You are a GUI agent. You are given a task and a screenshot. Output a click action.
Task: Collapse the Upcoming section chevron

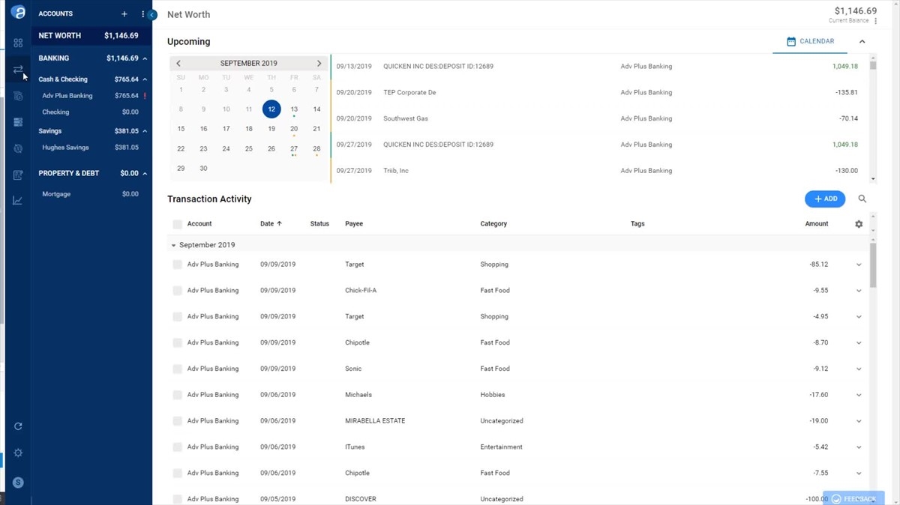(862, 42)
